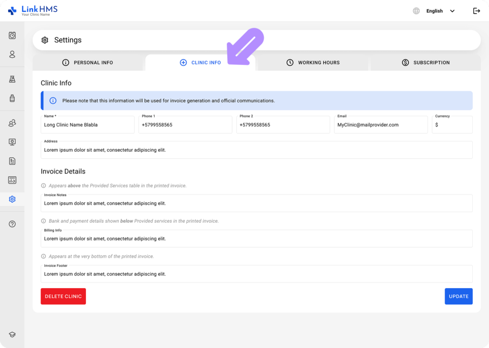Click the pharmacy medicine bottle icon
Screen dimensions: 489x348
click(12, 98)
